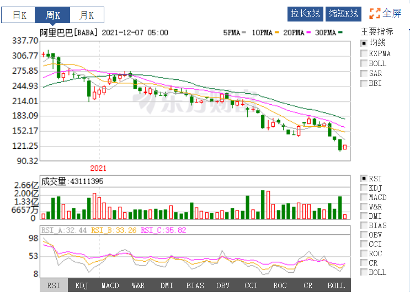Click the RSI_A:32.44 value
Image resolution: width=410 pixels, height=302 pixels.
pos(64,230)
